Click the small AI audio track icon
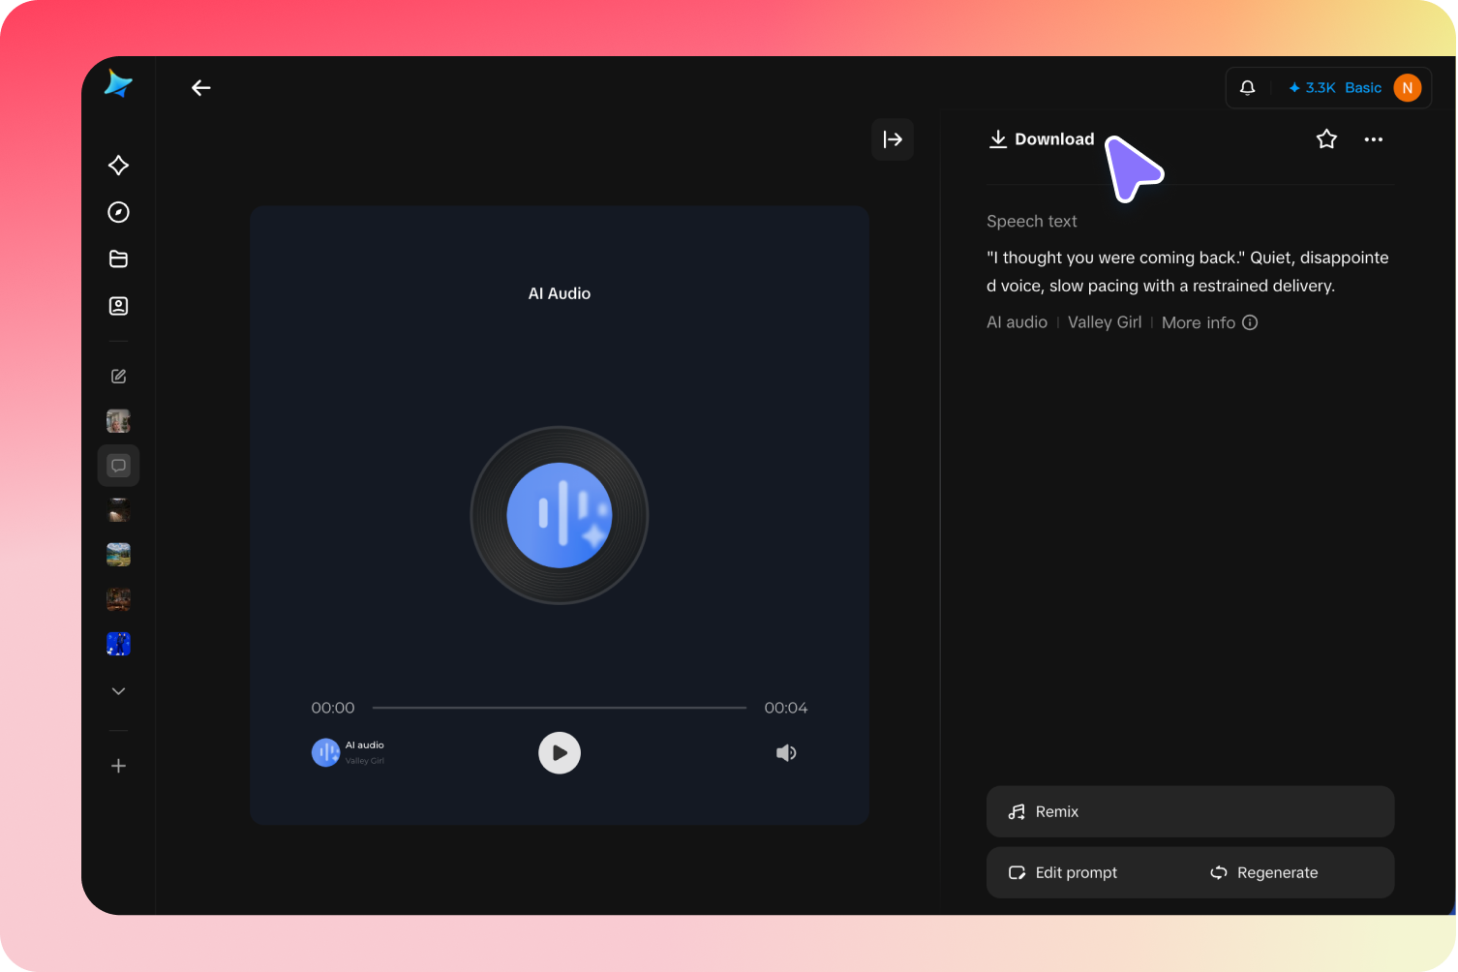Image resolution: width=1458 pixels, height=972 pixels. [x=325, y=752]
